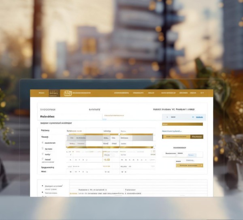The image size is (243, 220).
Task: Select the first bullet option in the bottom panel
Action: pos(43,186)
